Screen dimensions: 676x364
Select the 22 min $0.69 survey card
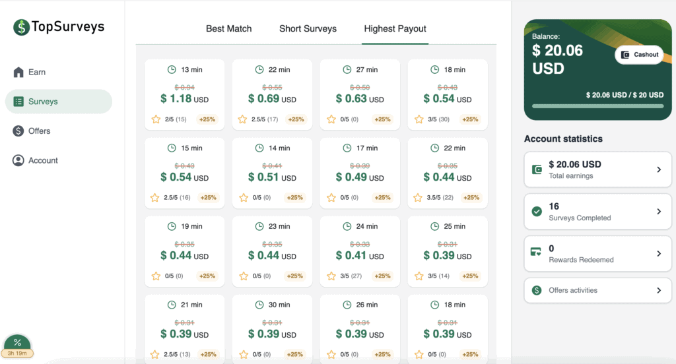tap(272, 94)
